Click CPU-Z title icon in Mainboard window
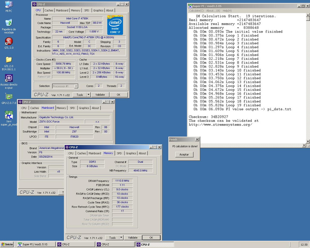This screenshot has width=310, height=248. pos(20,102)
